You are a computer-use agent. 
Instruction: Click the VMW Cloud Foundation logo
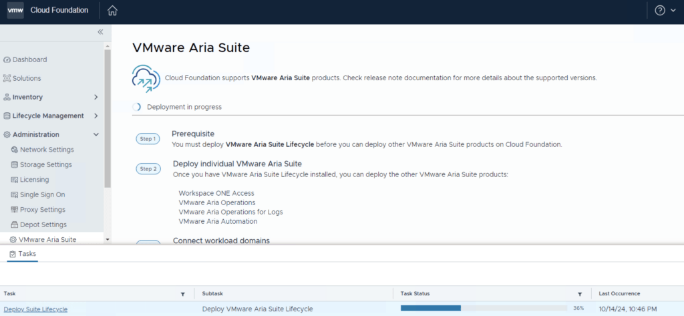[x=15, y=11]
